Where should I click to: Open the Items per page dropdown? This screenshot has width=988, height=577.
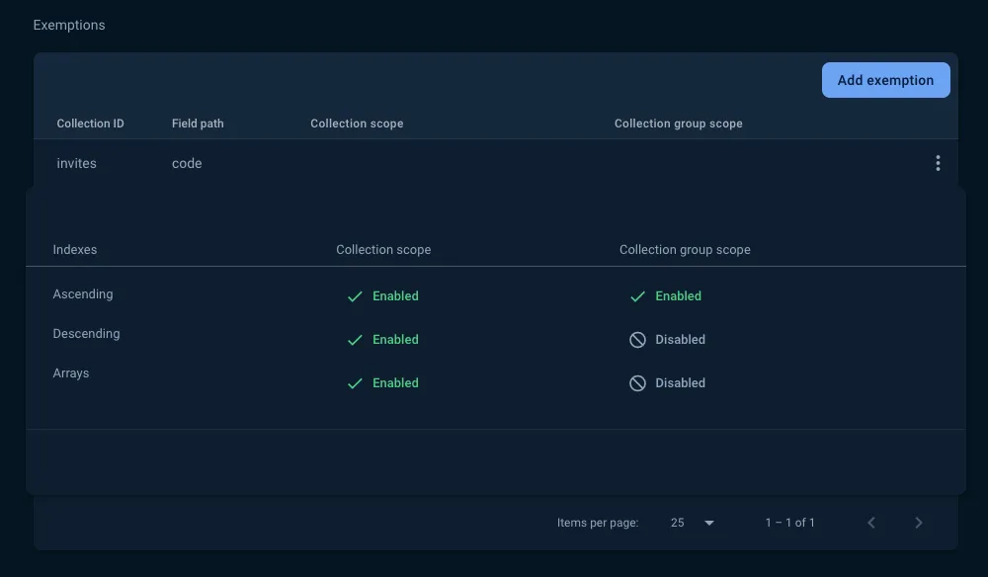coord(708,523)
